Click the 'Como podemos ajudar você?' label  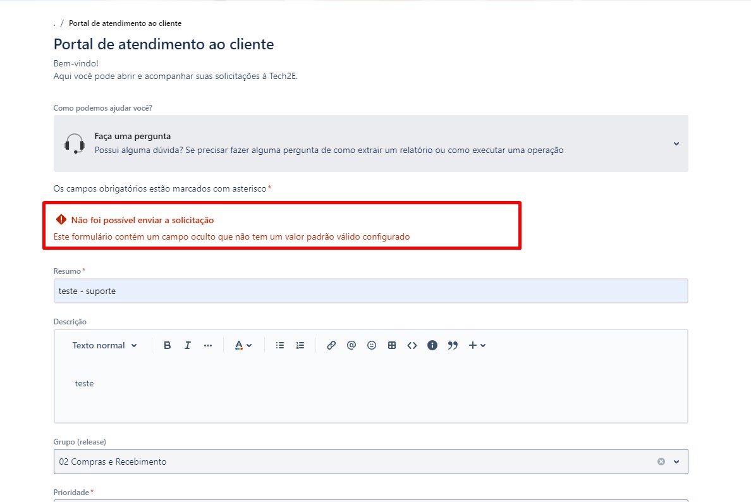pos(102,107)
